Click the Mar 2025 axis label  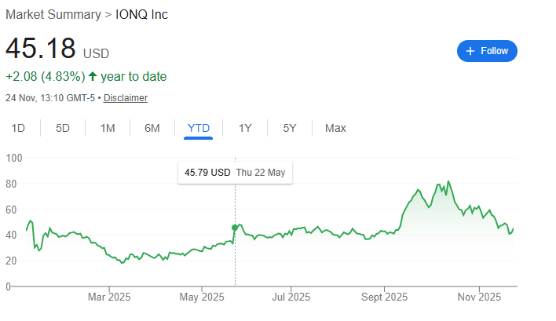pos(109,297)
